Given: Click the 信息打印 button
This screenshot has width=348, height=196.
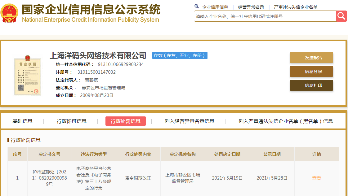Looking at the screenshot, I should (311, 85).
